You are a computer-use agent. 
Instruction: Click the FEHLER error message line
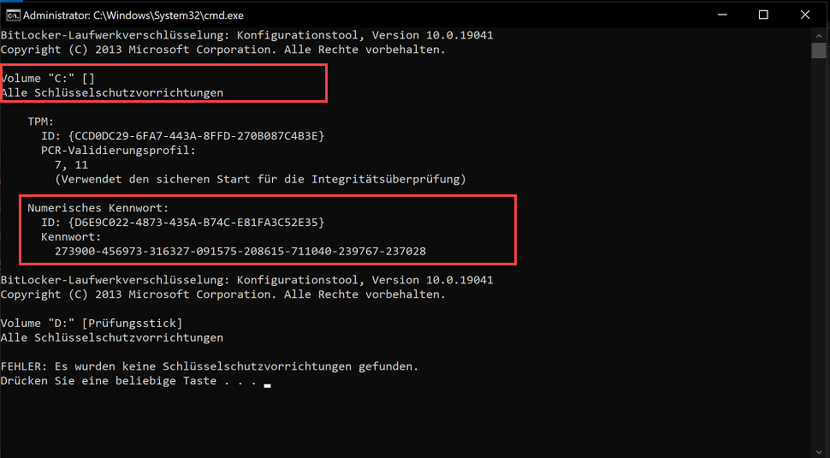click(210, 366)
